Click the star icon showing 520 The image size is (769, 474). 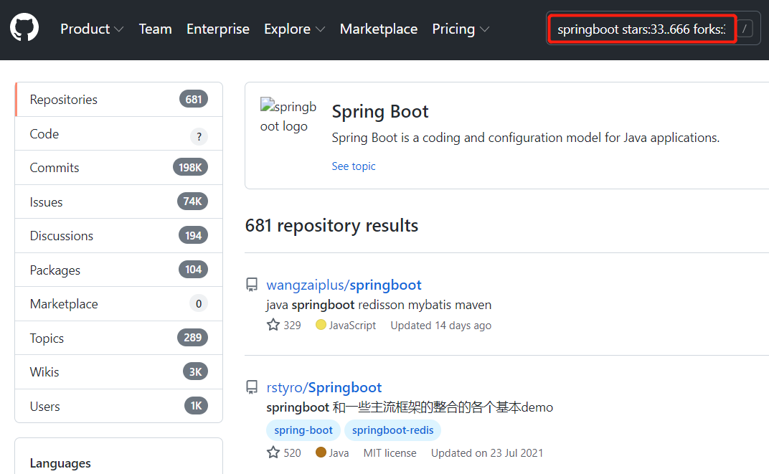tap(273, 452)
